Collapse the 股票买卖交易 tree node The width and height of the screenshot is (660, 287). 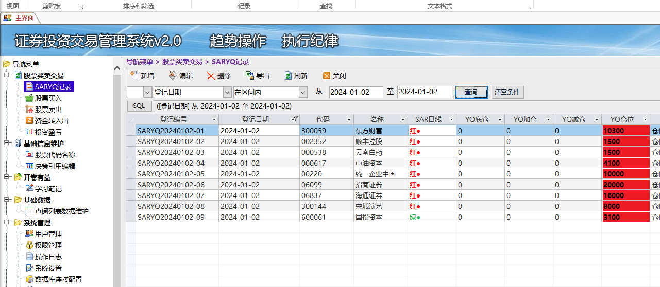[8, 76]
